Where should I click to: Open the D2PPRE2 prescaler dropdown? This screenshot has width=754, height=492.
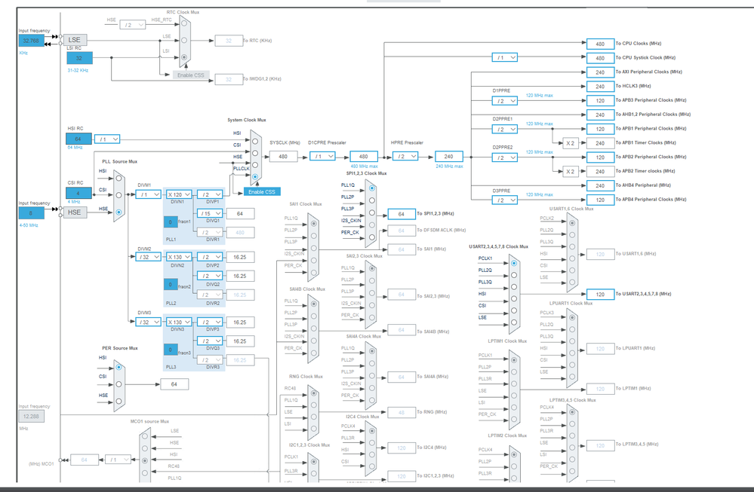pos(505,157)
